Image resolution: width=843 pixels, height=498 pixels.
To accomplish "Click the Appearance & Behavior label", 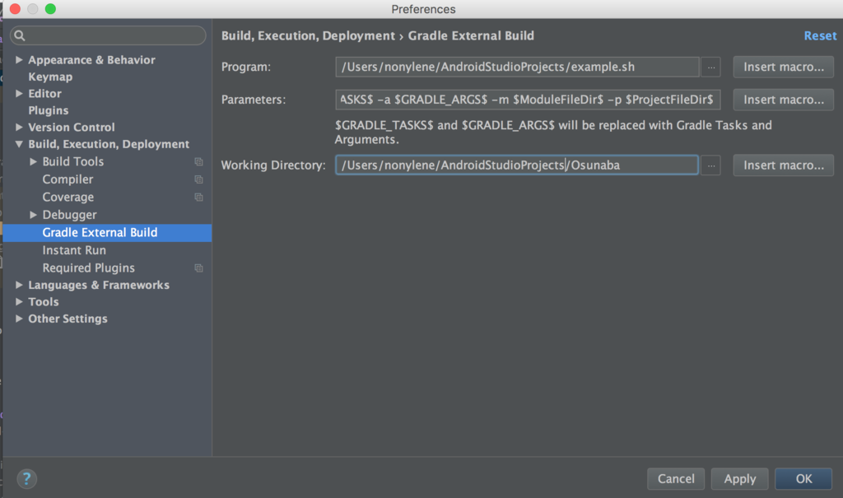I will [x=91, y=60].
